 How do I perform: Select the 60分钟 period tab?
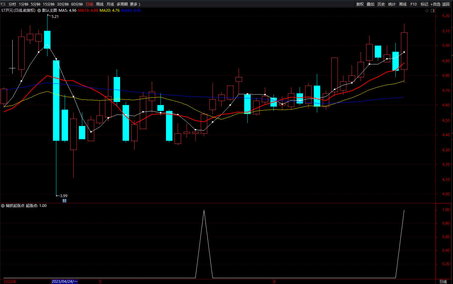point(77,4)
